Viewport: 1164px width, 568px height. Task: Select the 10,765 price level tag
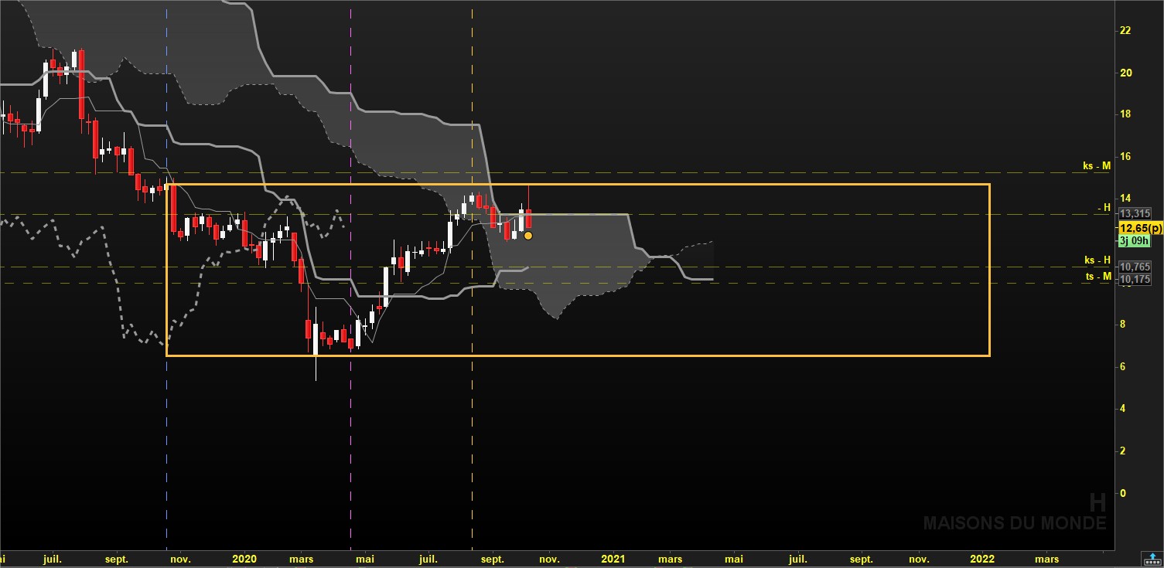coord(1135,267)
